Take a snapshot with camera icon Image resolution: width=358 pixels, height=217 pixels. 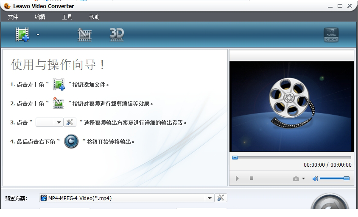point(296,179)
